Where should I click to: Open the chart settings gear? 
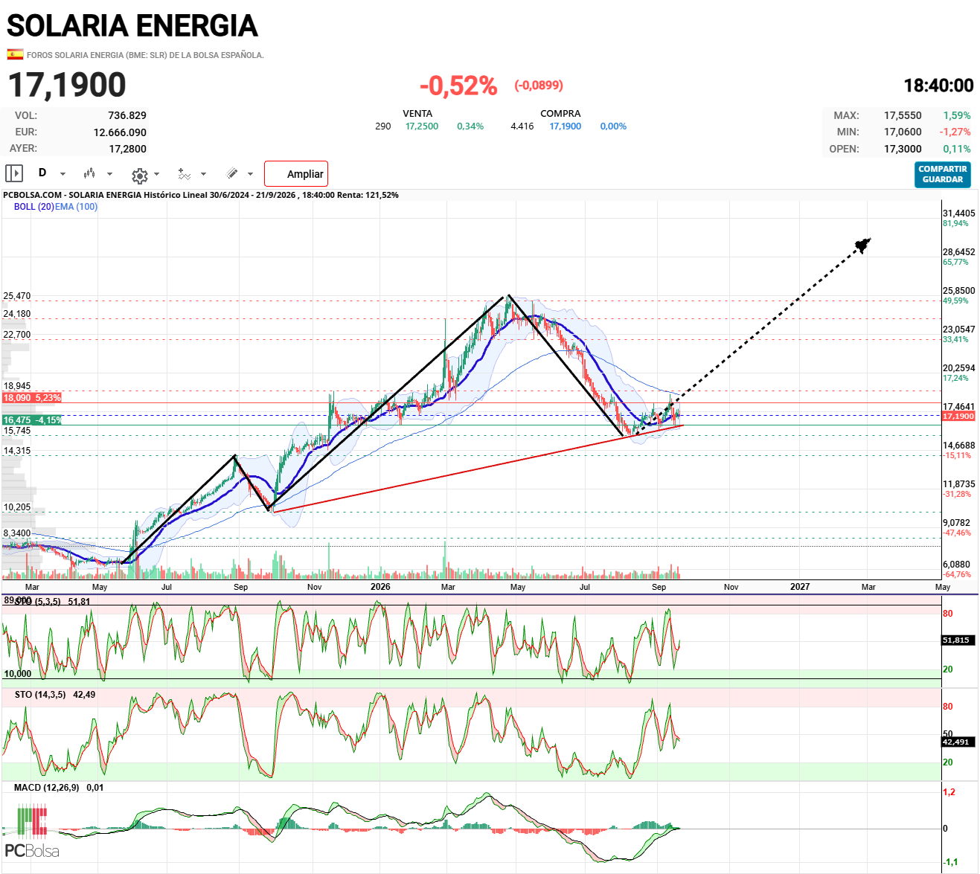pos(139,176)
